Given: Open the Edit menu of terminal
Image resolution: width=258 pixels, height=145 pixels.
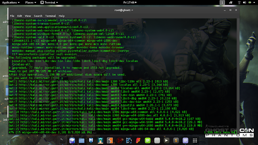Looking at the screenshot, I should tap(20, 16).
